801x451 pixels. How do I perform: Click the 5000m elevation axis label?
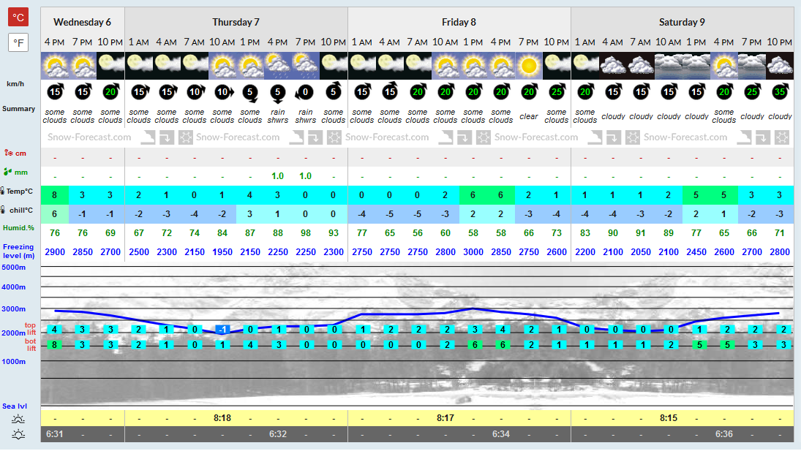point(14,268)
